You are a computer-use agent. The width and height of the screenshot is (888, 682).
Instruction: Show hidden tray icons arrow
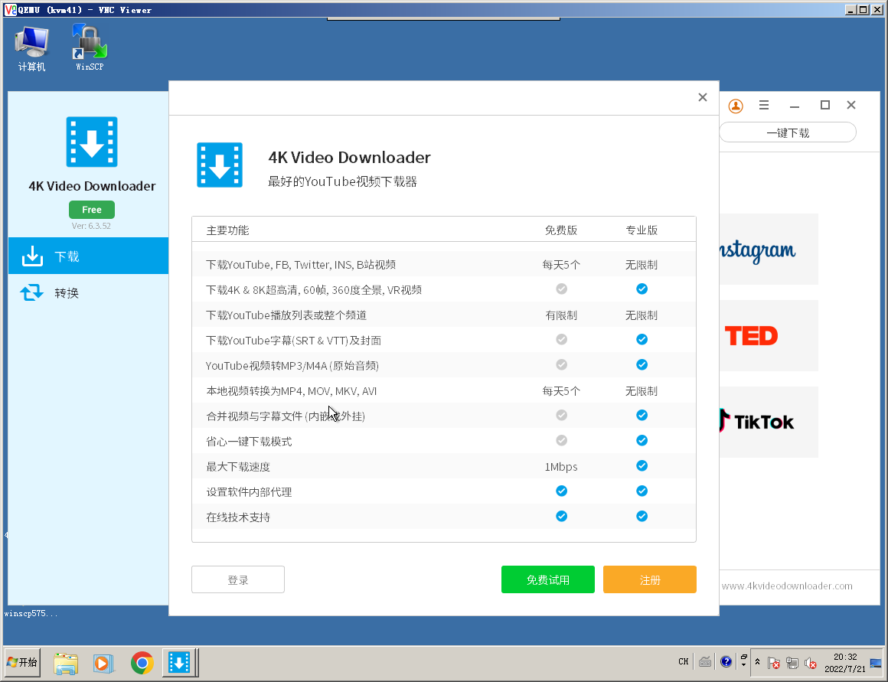pos(757,661)
